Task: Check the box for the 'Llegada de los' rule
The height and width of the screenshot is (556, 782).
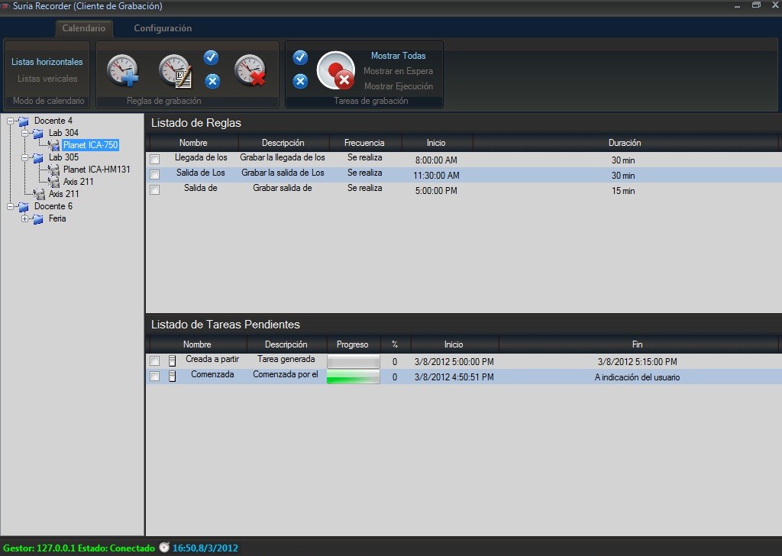Action: [x=155, y=159]
